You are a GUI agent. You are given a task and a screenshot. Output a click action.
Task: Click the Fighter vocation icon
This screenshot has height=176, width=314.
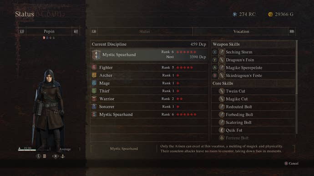(94, 67)
